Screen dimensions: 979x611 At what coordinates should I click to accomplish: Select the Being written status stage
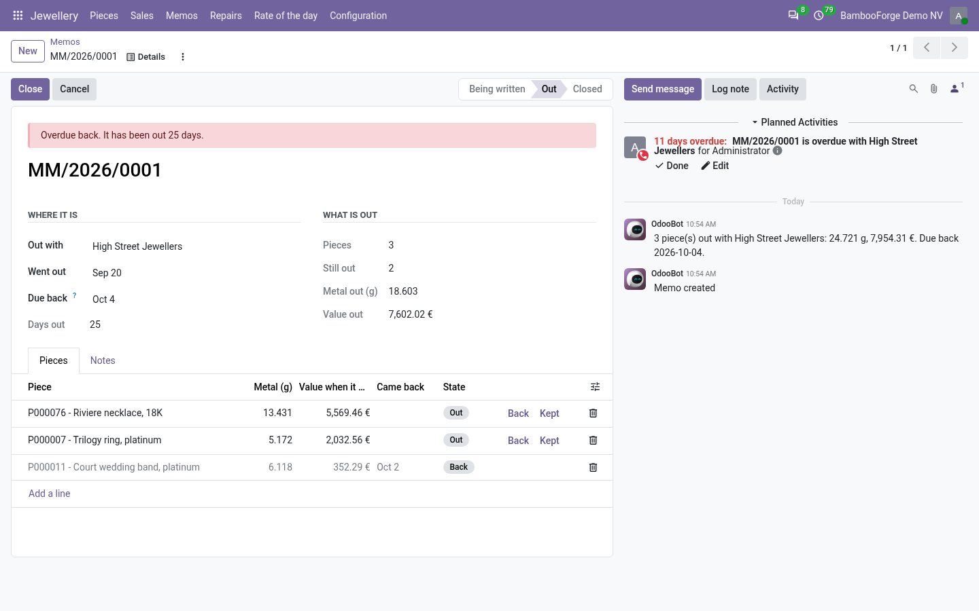497,89
